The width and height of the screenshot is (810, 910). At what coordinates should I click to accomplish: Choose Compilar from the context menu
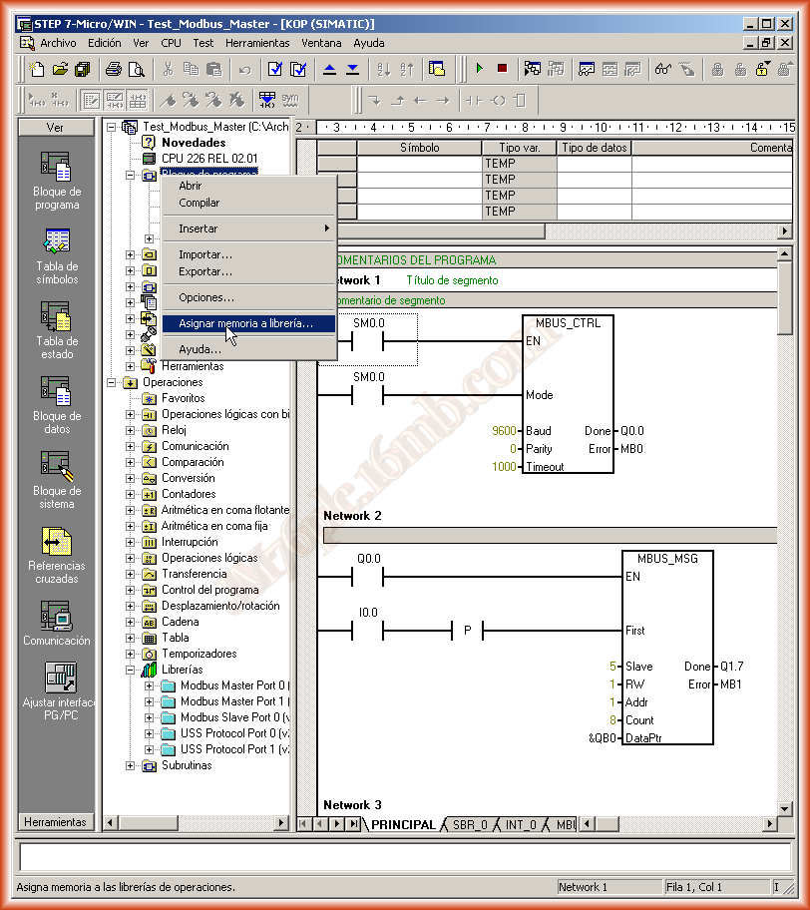[200, 203]
